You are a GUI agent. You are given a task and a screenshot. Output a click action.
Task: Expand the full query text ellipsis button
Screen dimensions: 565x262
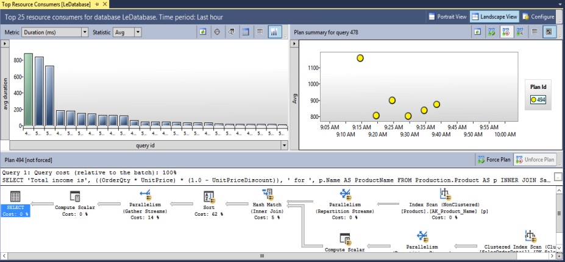[557, 177]
